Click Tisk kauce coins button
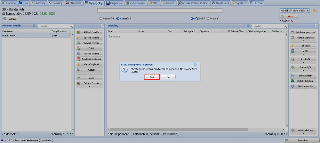The image size is (320, 143). click(303, 46)
